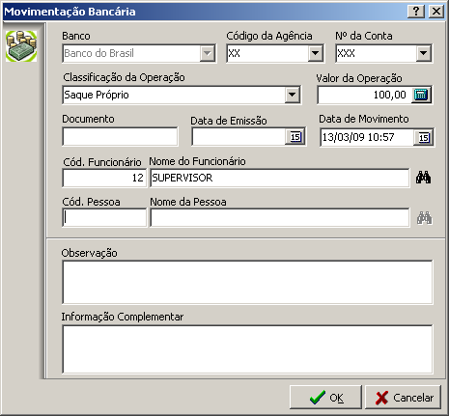Open Classificação da Operação dropdown list
Viewport: 449px width, 416px height.
tap(293, 95)
